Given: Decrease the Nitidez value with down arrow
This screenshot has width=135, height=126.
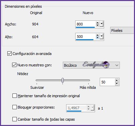Looking at the screenshot, I should tap(117, 83).
